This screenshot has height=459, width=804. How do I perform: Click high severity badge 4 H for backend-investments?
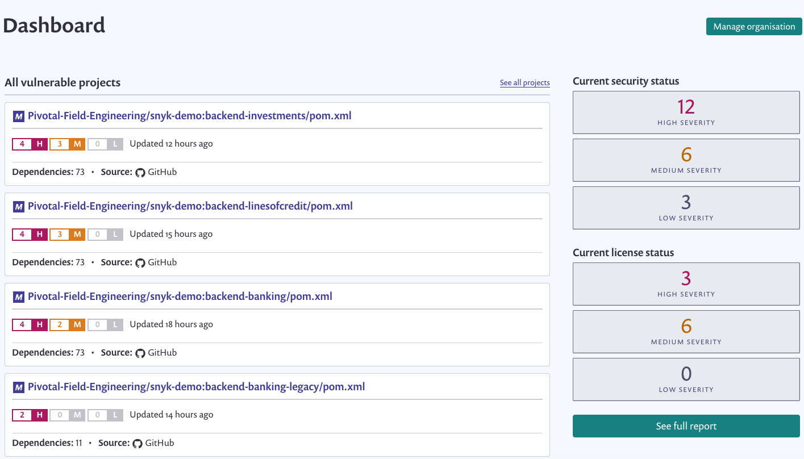(x=30, y=144)
